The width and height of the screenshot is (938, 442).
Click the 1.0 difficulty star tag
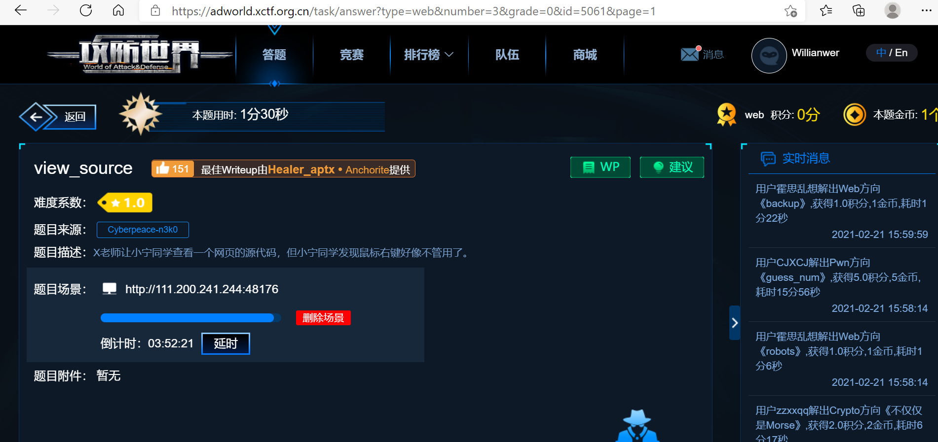[125, 203]
